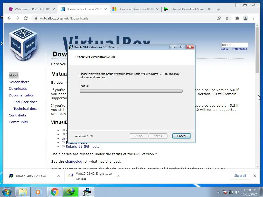Viewport: 263px width, 197px height.
Task: Close the Welcome to RoCRAFTERO tab
Action: pyautogui.click(x=53, y=9)
